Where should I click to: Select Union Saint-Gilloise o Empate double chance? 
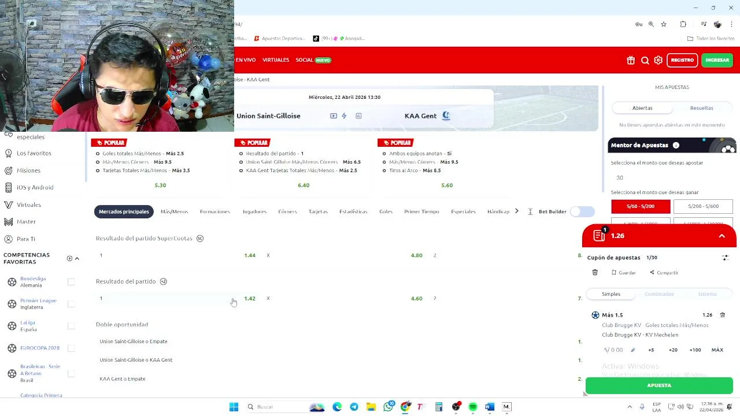(x=134, y=341)
